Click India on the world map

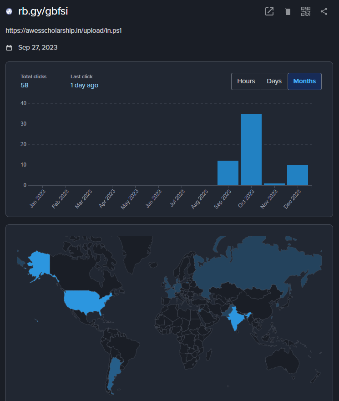click(x=234, y=318)
